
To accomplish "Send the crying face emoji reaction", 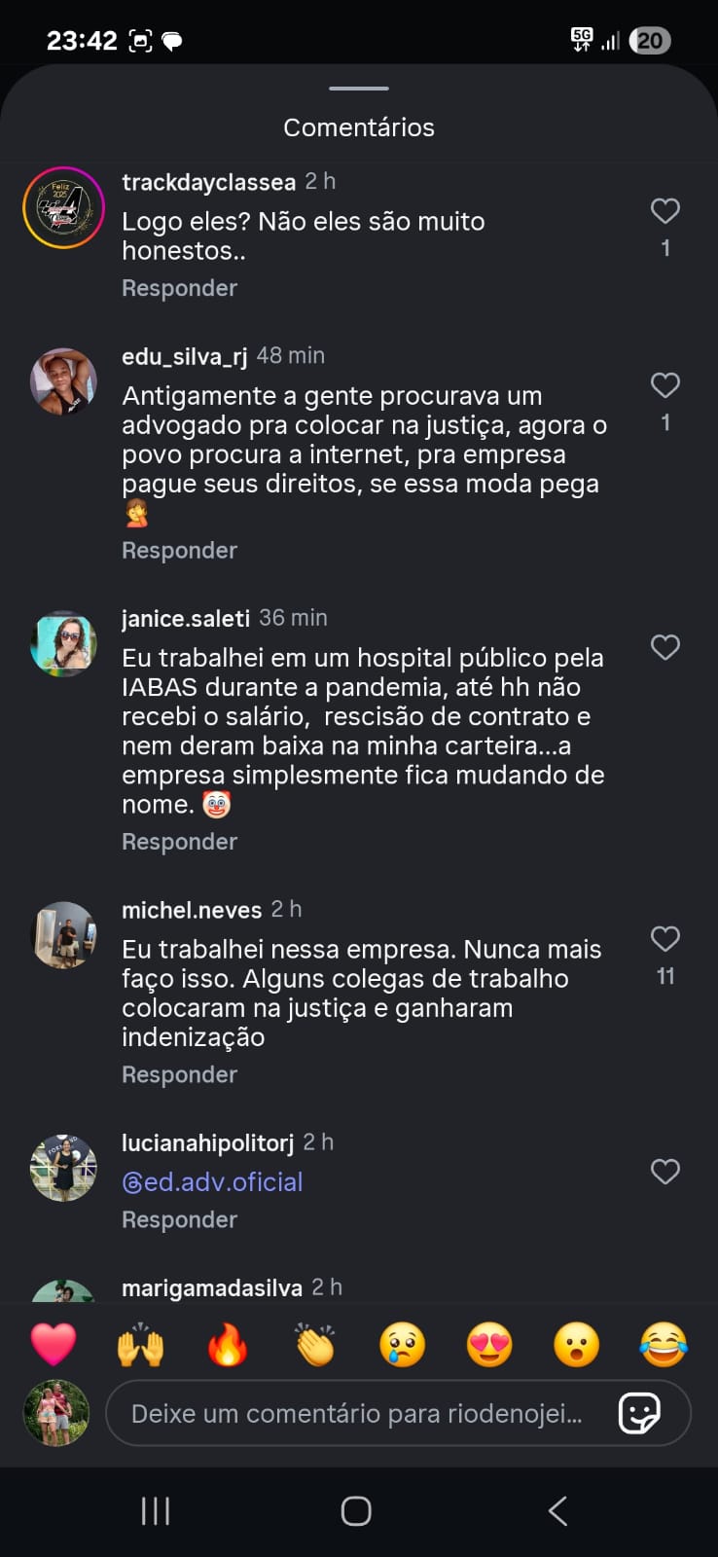I will [x=402, y=1345].
